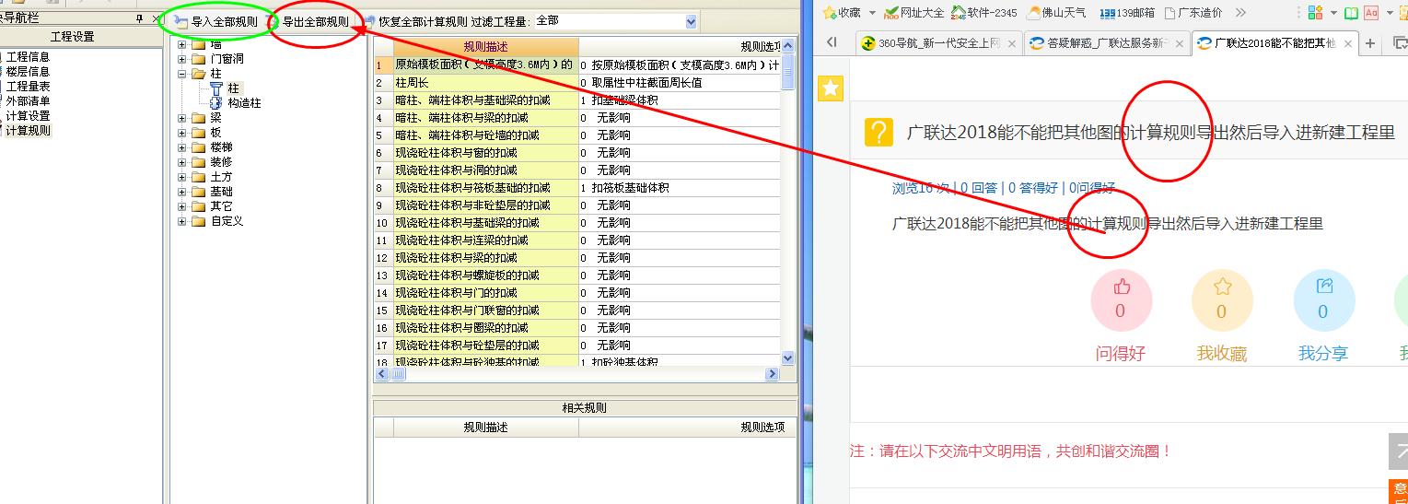Select 工程量表 in navigation list
Viewport: 1408px width, 504px height.
[x=28, y=87]
